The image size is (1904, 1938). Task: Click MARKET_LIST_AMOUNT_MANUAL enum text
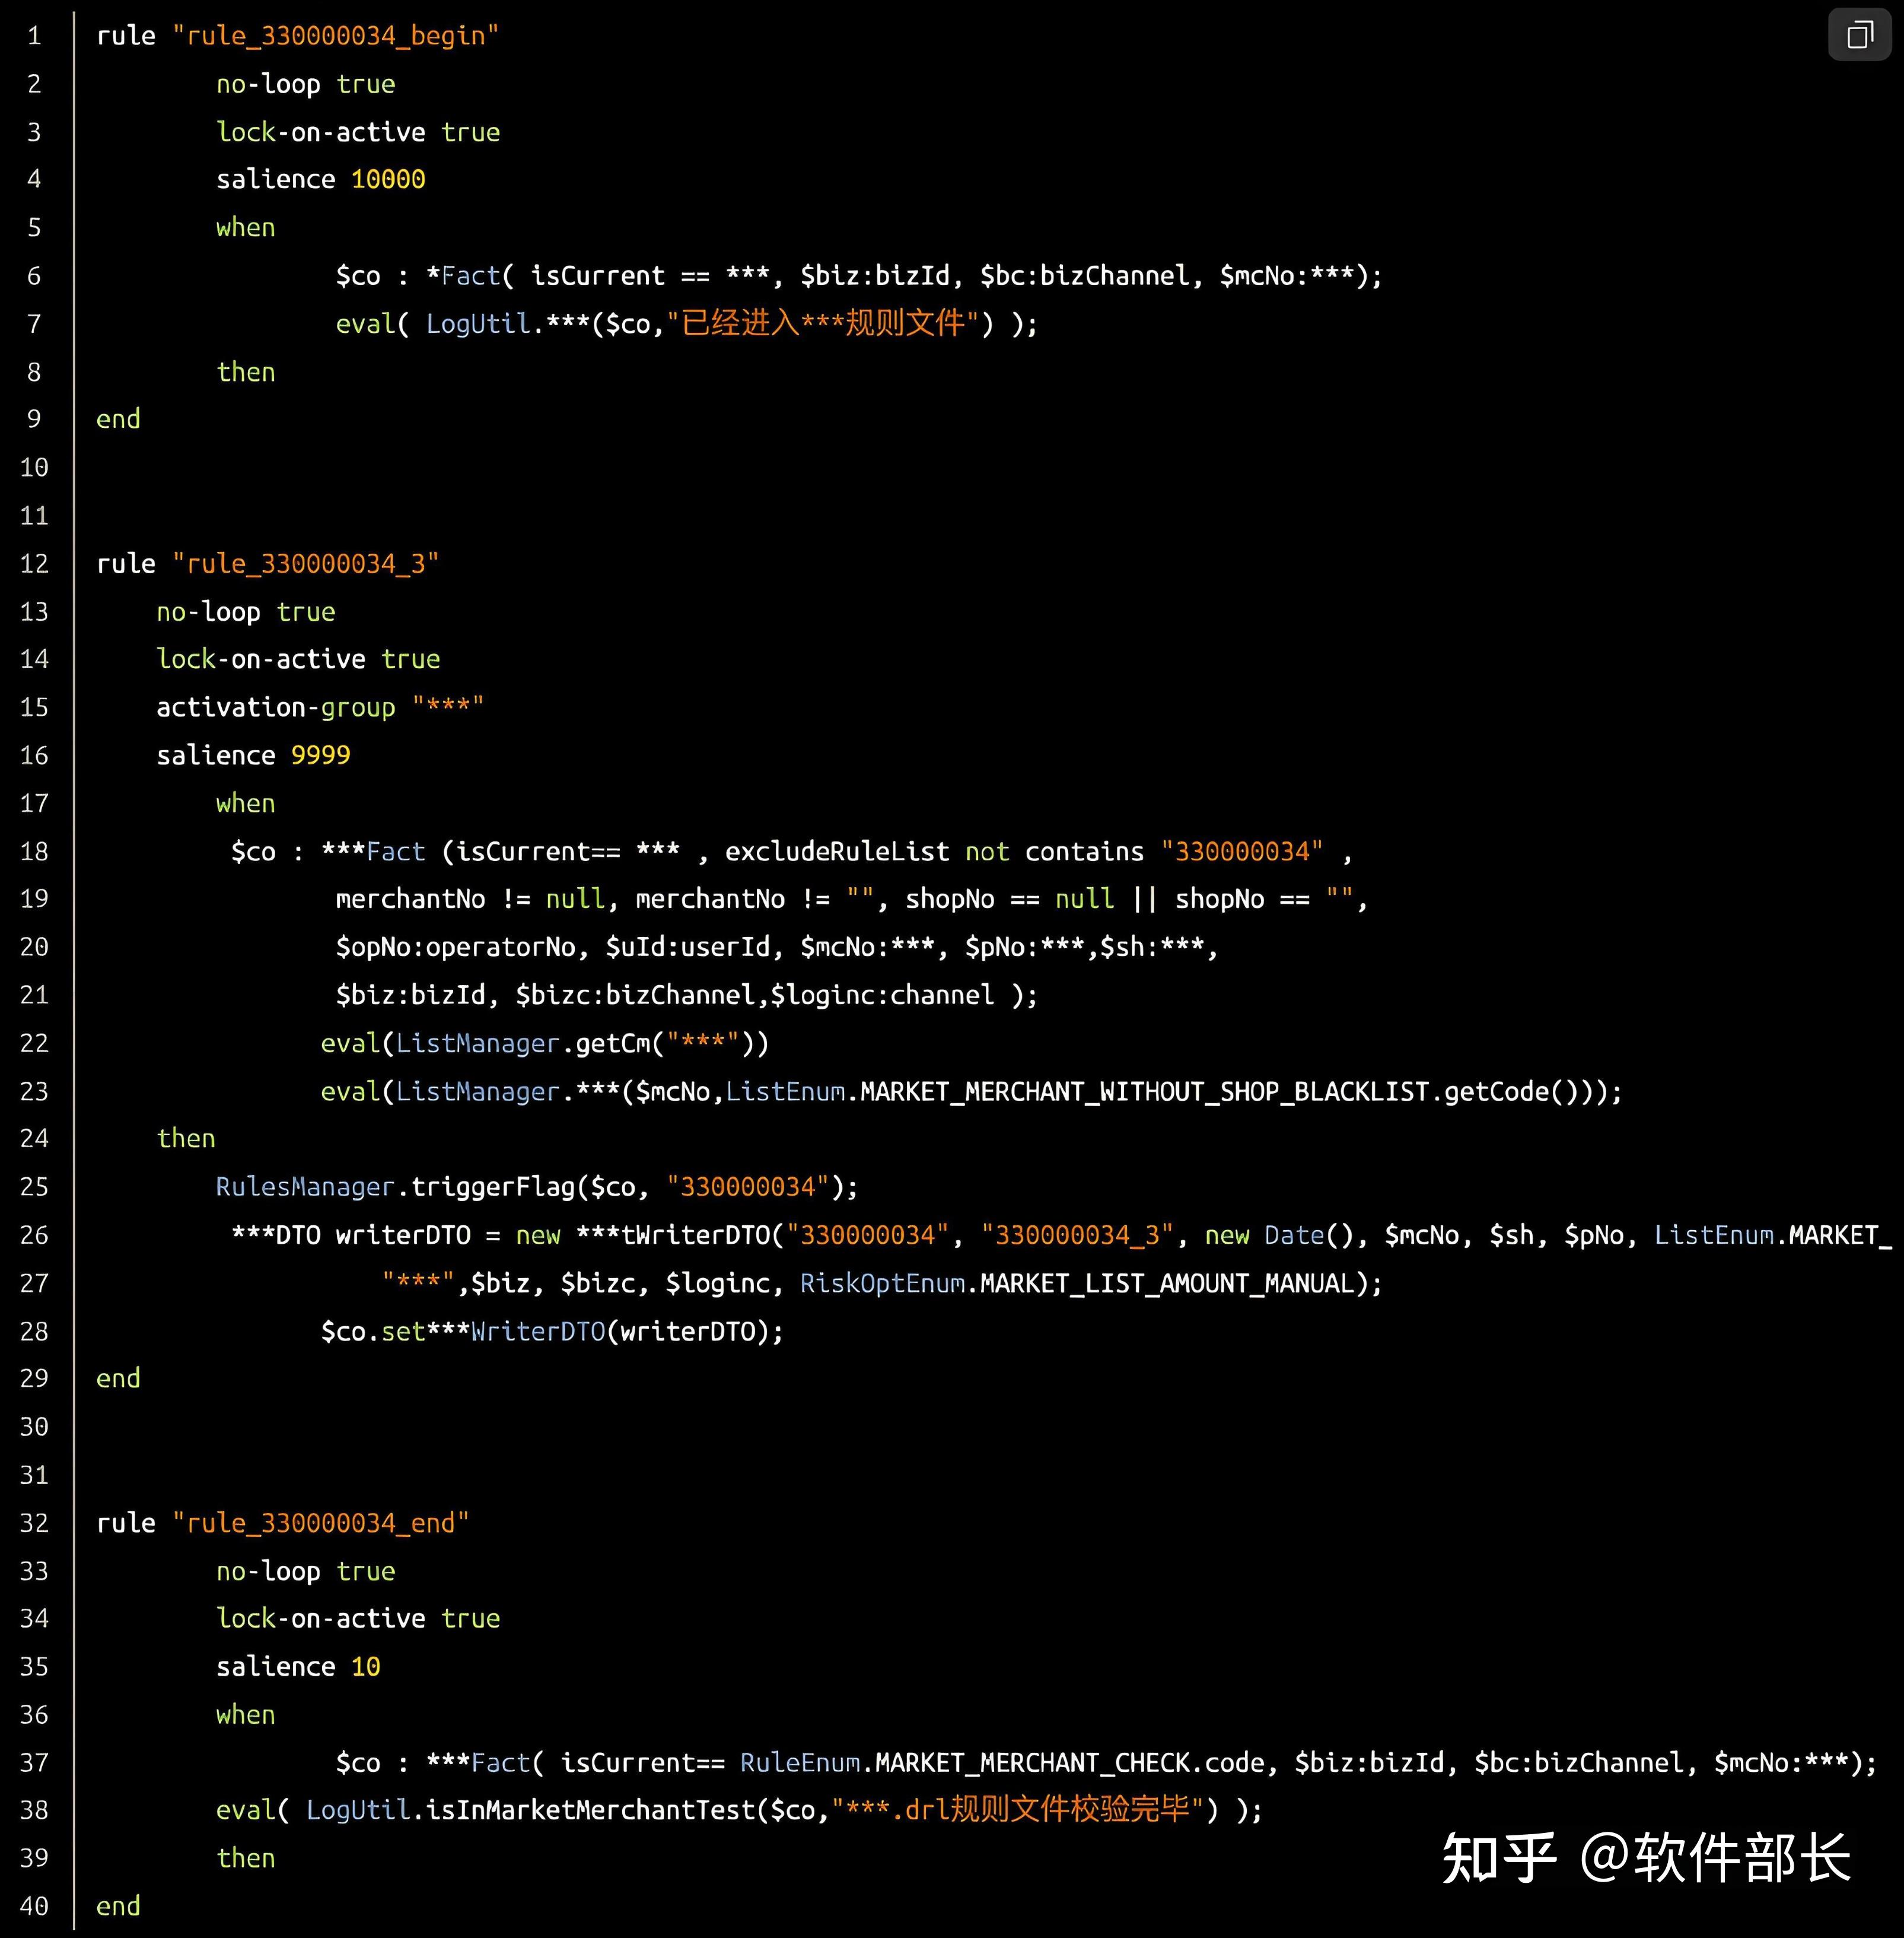pos(1166,1283)
